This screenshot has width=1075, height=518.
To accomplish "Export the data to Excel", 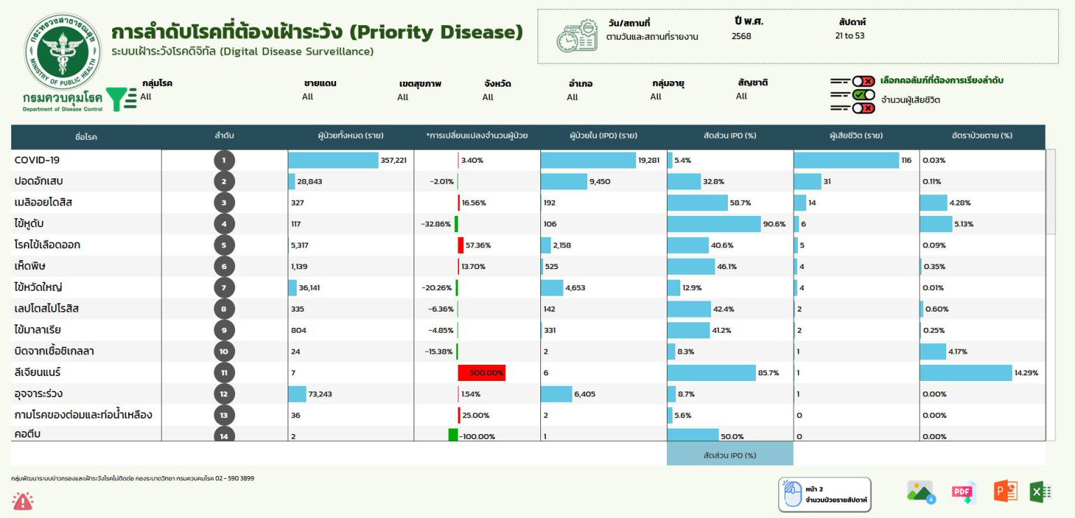I will tap(1040, 491).
